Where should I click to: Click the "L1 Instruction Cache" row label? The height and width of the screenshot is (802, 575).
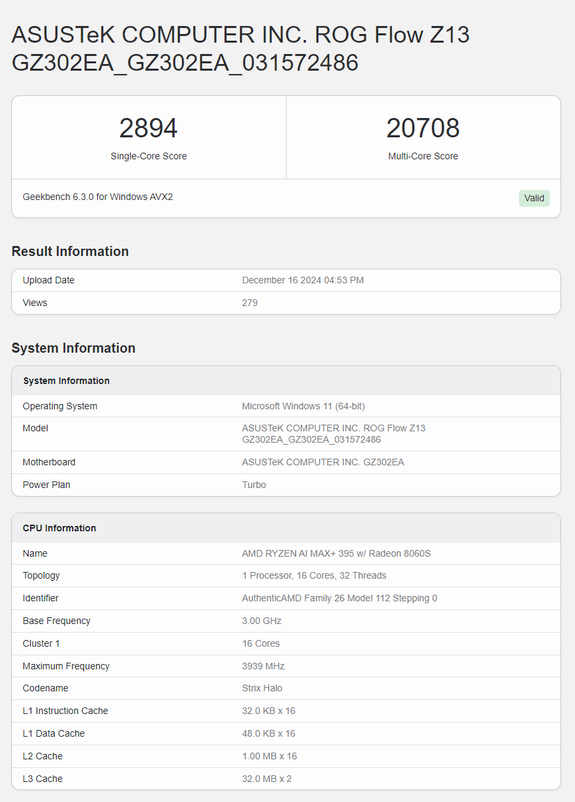65,711
